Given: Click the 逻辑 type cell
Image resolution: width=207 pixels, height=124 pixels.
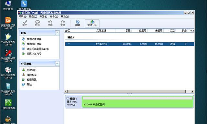Looking at the screenshot, I should (172, 44).
